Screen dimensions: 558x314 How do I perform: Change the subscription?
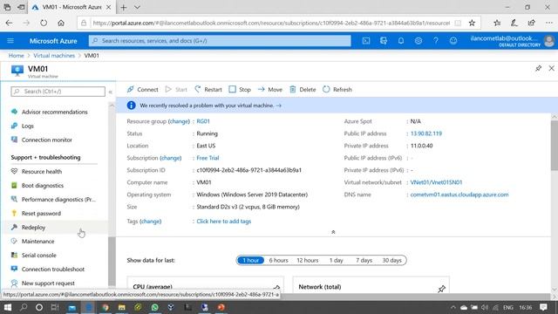pos(171,158)
